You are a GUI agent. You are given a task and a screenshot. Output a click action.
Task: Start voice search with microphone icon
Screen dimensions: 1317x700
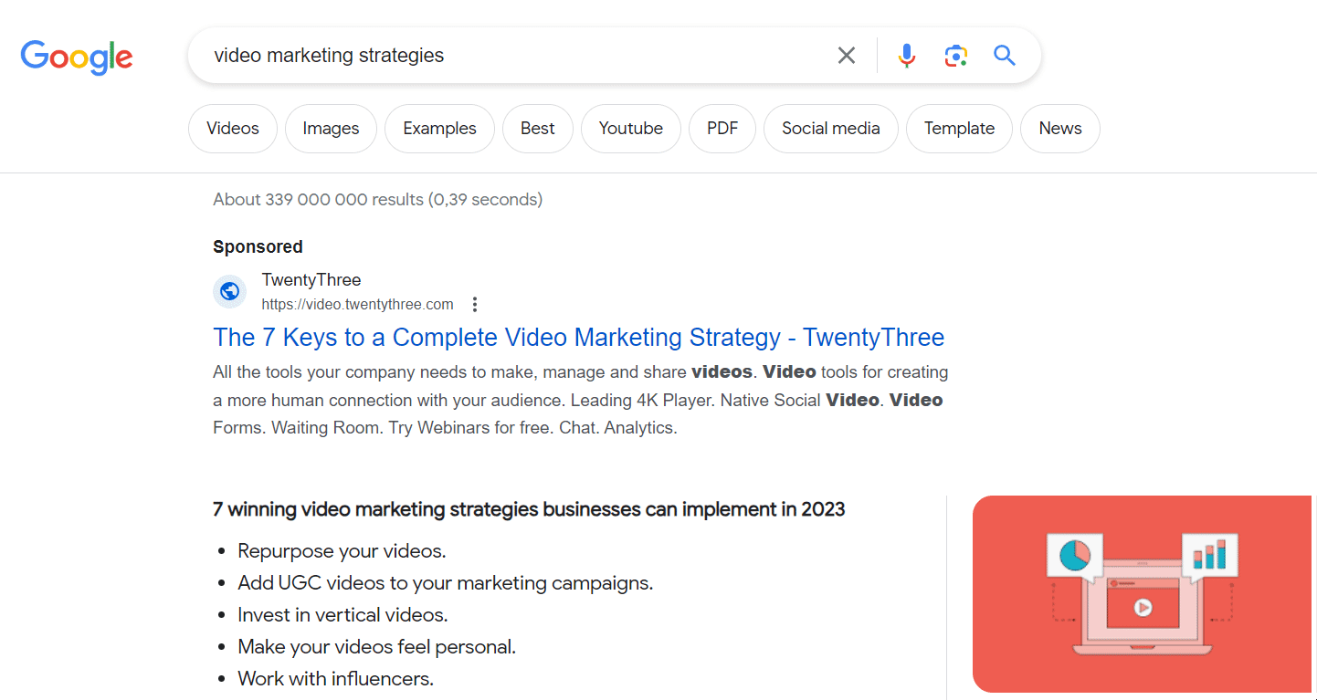pyautogui.click(x=906, y=56)
